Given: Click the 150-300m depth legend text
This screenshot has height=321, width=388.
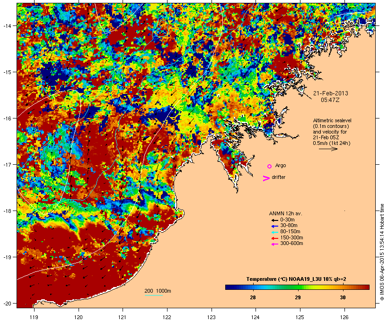Looking at the screenshot, I should [292, 237].
